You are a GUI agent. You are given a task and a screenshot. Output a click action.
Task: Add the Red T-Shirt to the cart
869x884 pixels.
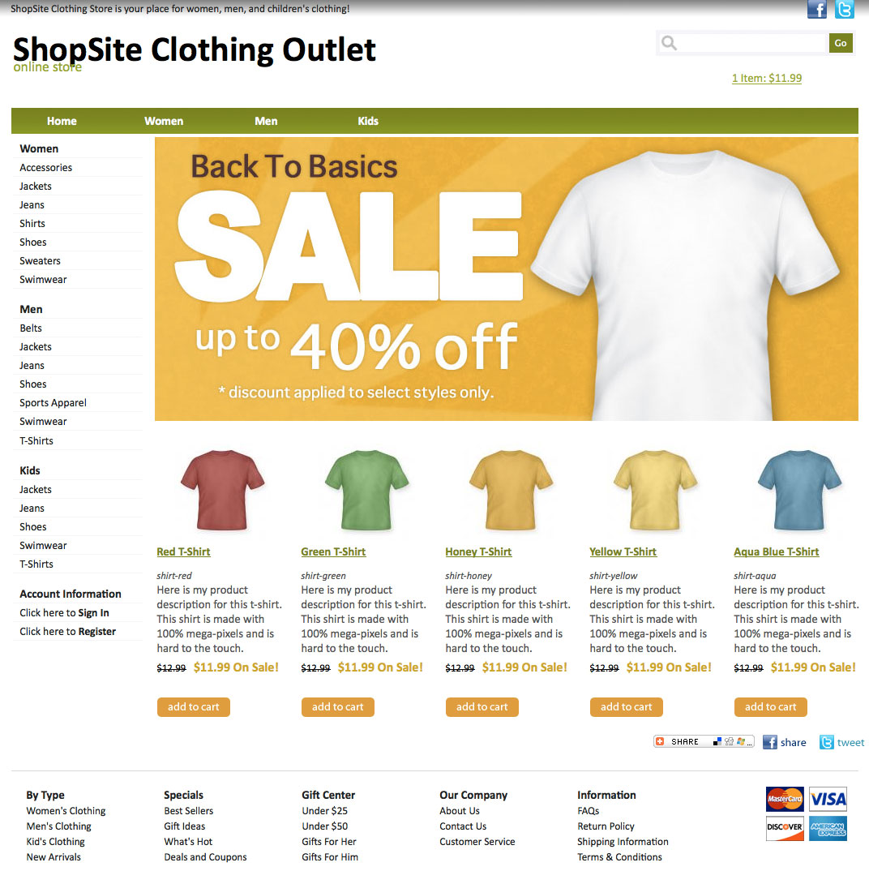coord(193,706)
